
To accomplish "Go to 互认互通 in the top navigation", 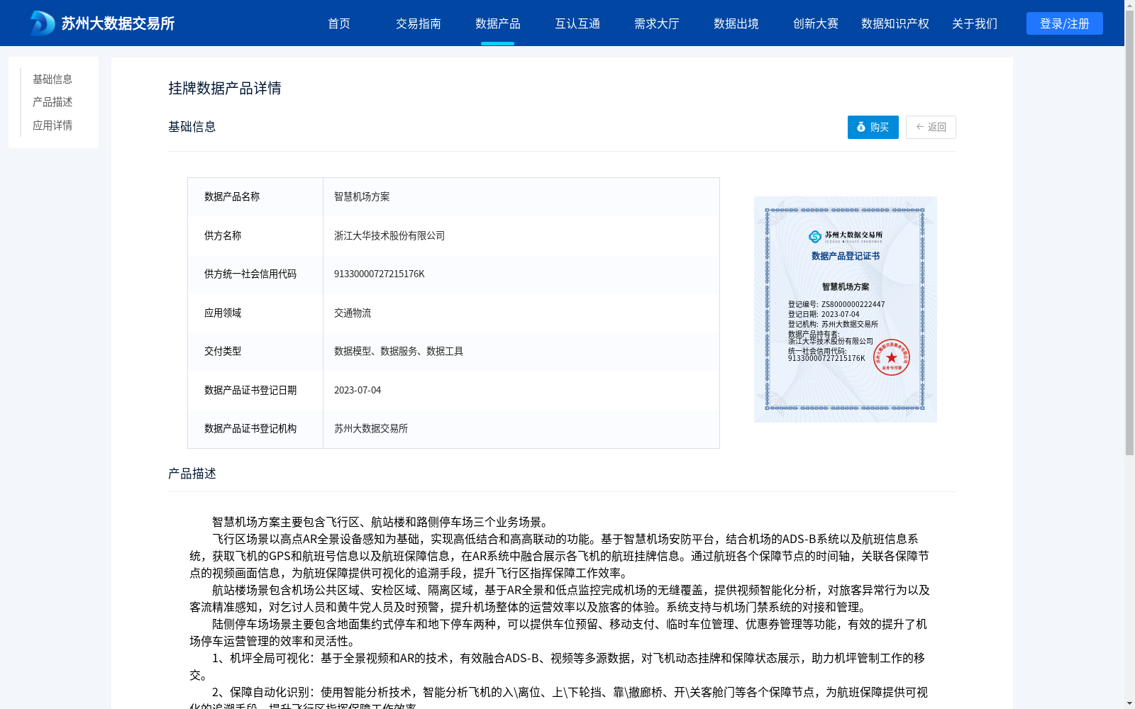I will [x=577, y=23].
